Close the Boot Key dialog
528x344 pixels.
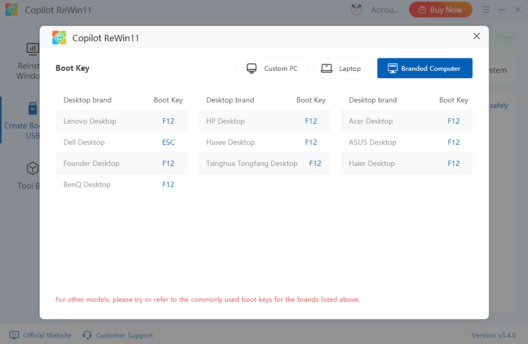pos(477,36)
